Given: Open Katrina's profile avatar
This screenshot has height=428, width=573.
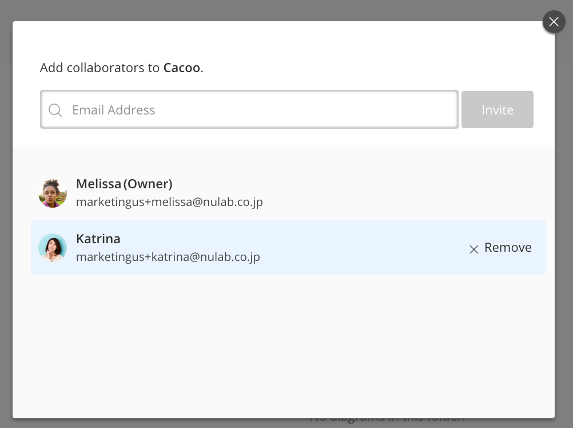Looking at the screenshot, I should [53, 248].
